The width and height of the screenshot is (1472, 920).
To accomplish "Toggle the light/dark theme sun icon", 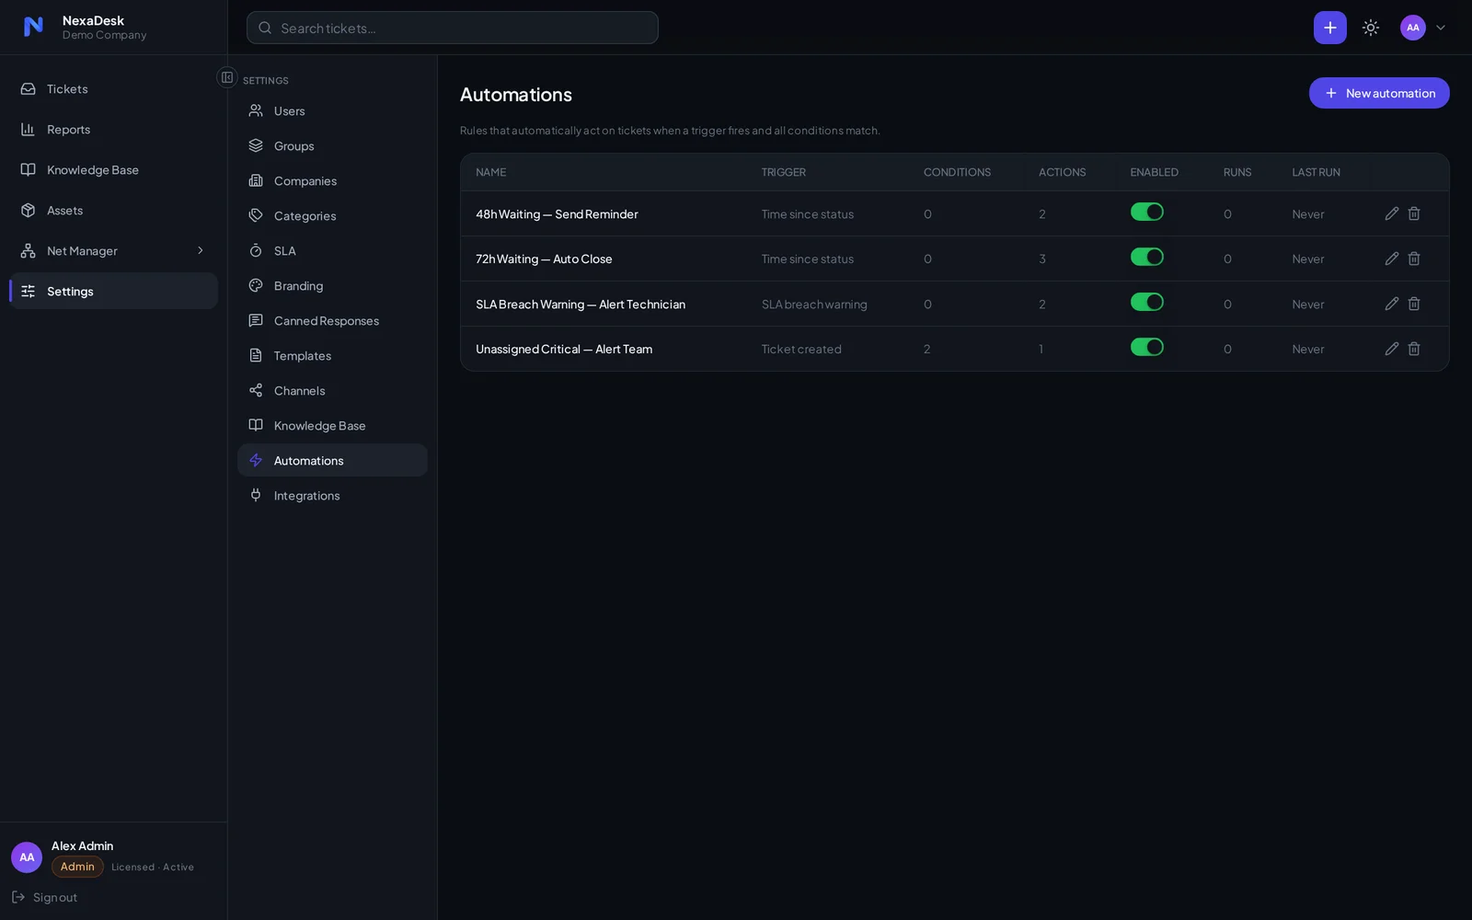I will [x=1371, y=28].
